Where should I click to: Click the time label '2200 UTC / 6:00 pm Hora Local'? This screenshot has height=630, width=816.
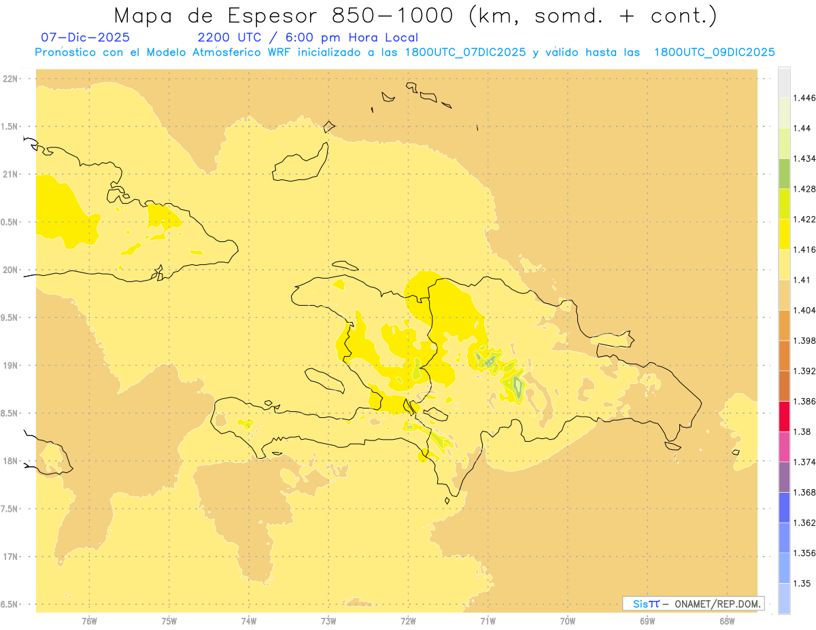point(307,37)
